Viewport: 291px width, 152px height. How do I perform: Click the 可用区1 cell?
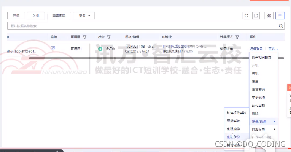pyautogui.click(x=76, y=49)
